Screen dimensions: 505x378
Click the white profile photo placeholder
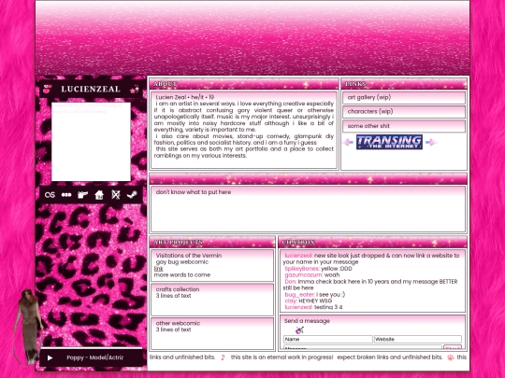[x=91, y=142]
